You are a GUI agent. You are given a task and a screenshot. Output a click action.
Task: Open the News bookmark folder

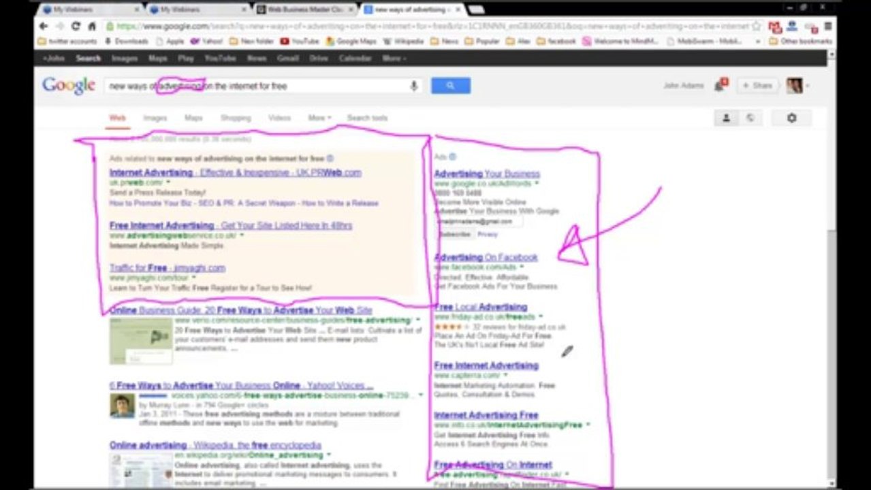pyautogui.click(x=444, y=42)
